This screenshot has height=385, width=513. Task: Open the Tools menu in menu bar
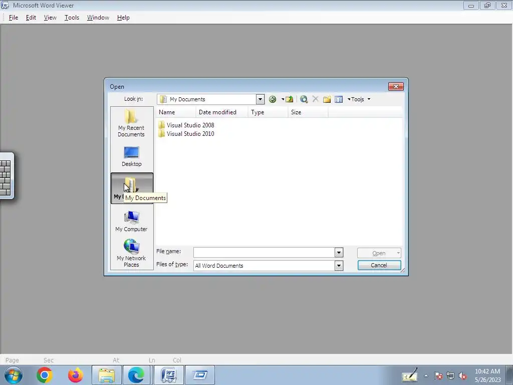click(x=72, y=18)
